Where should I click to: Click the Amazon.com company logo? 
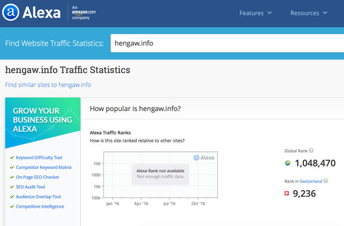pos(84,13)
